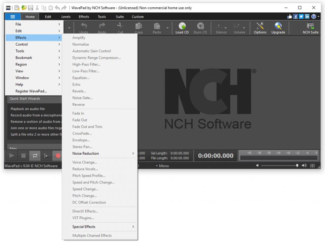The height and width of the screenshot is (245, 325).
Task: Select Fade Out and Trim
Action: click(100, 127)
